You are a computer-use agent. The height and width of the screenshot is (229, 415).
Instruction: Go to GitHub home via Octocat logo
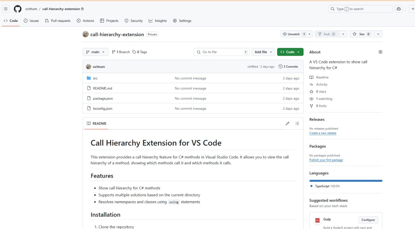click(x=17, y=9)
